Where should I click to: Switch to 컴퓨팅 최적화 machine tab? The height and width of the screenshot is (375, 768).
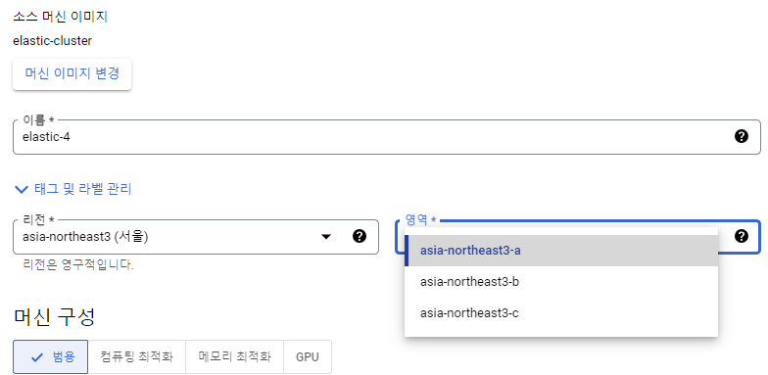[137, 356]
